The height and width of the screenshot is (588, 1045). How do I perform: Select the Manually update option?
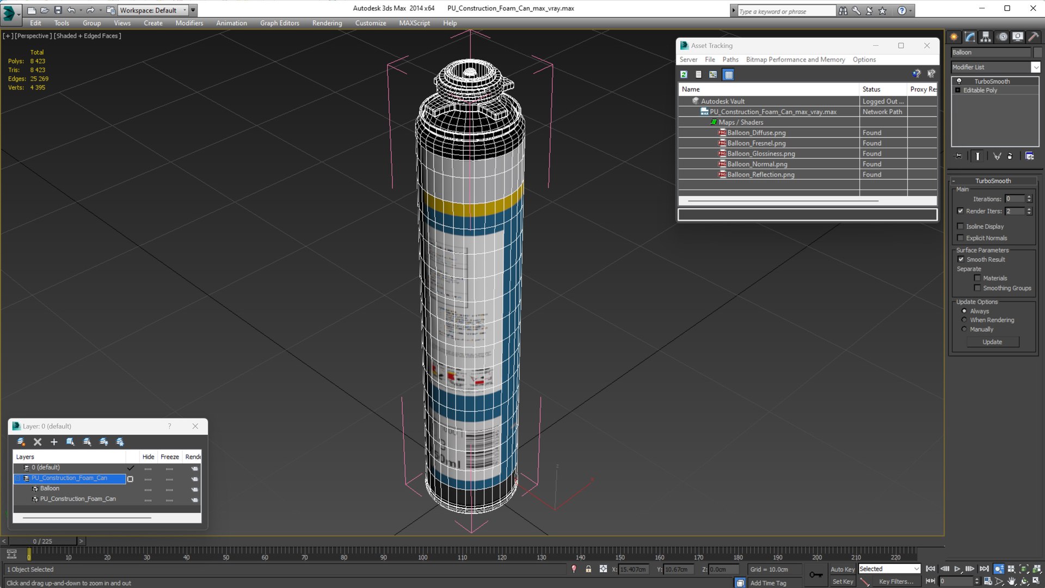click(964, 329)
